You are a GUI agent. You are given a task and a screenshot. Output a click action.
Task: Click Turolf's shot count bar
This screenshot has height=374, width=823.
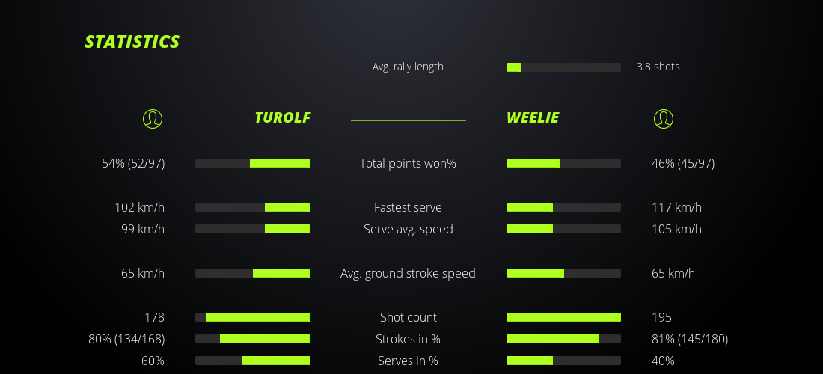253,317
